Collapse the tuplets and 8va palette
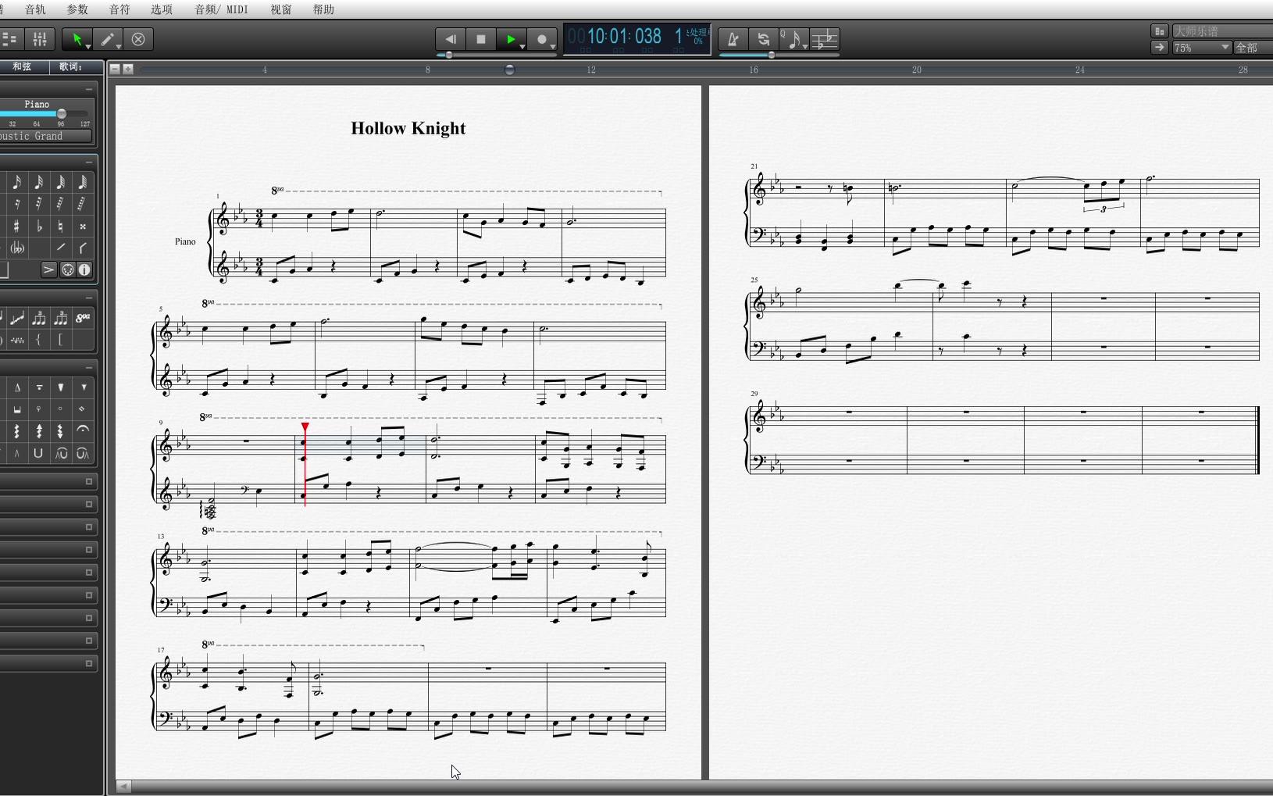The width and height of the screenshot is (1273, 796). pos(89,298)
